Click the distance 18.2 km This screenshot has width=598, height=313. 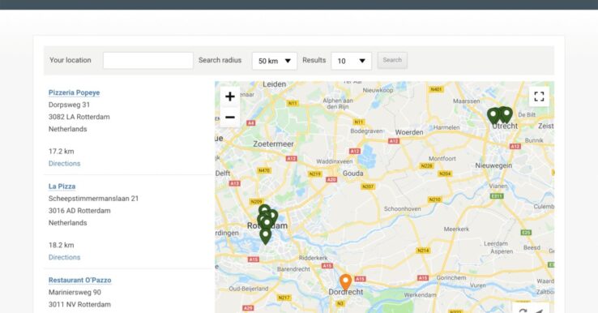point(61,245)
